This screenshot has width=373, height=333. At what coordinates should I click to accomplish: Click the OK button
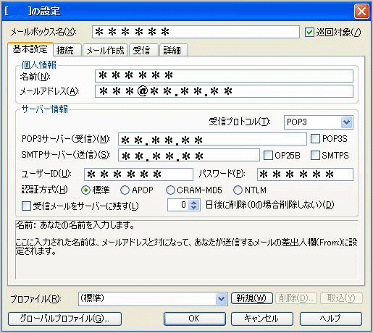pos(195,319)
